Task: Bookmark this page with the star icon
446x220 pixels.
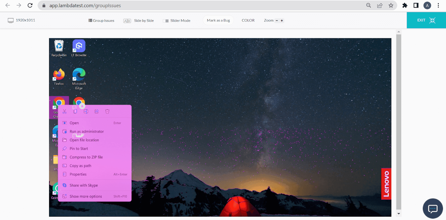Action: (x=391, y=6)
